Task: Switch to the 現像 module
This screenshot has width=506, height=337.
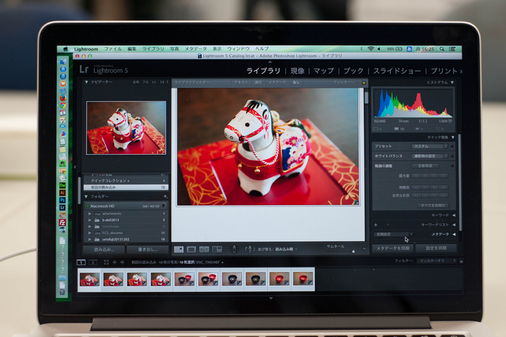Action: click(297, 71)
